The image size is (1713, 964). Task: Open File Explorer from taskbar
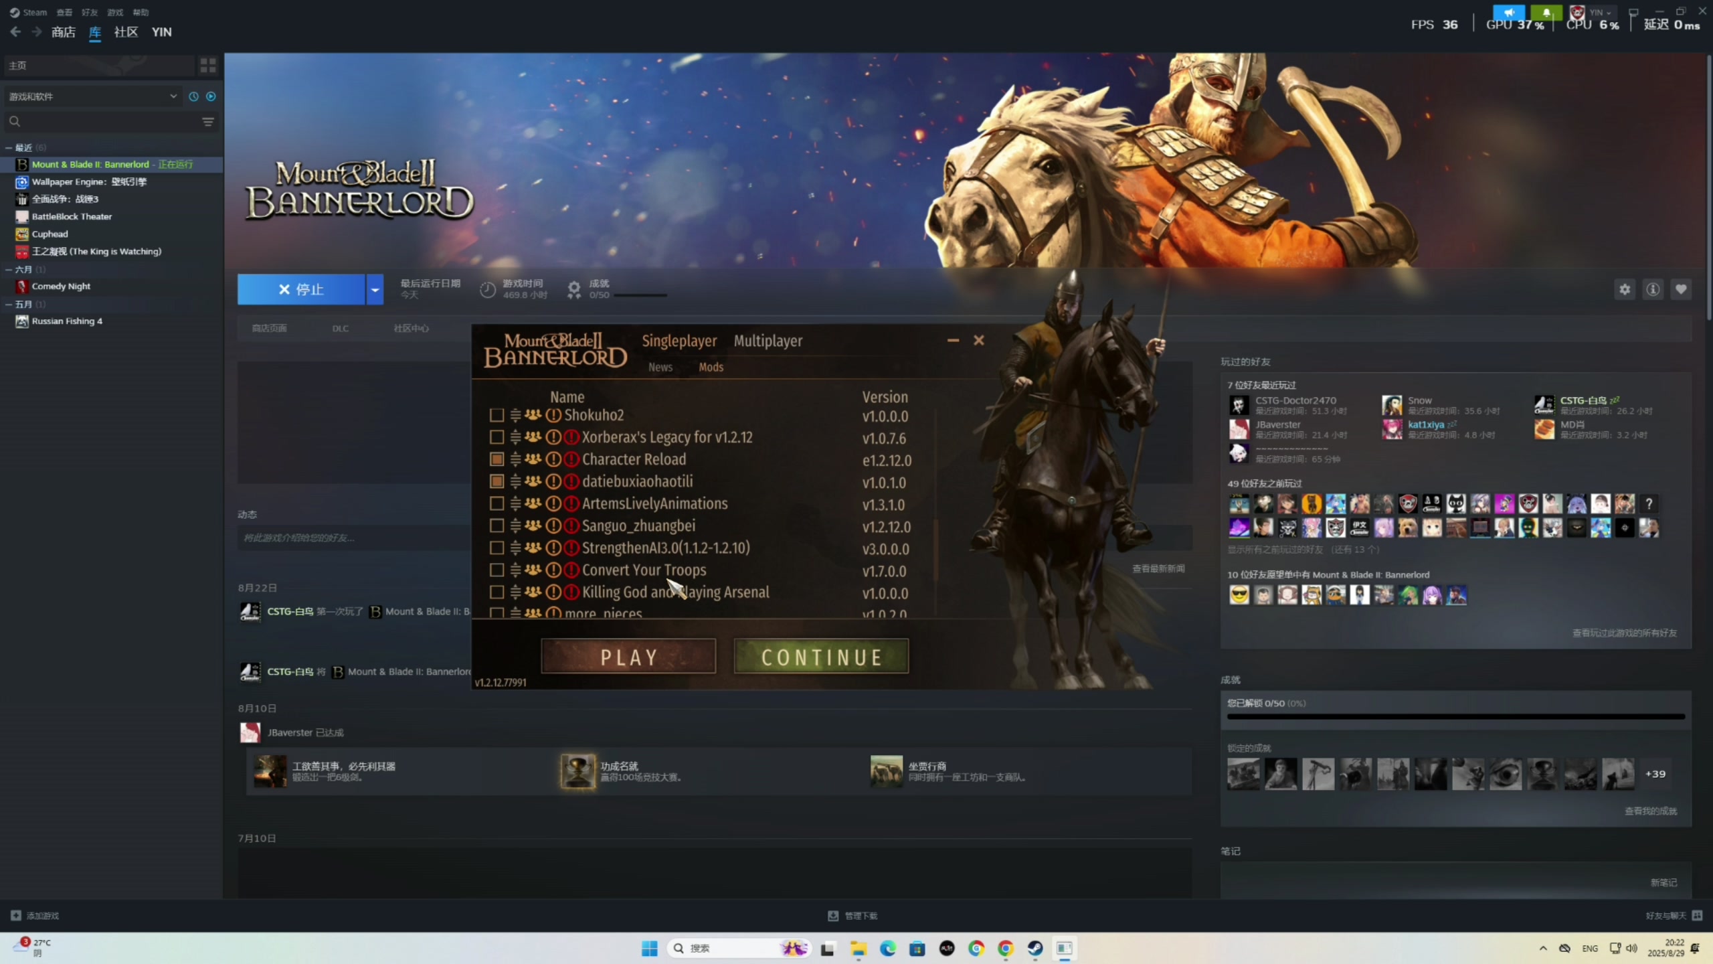click(859, 948)
